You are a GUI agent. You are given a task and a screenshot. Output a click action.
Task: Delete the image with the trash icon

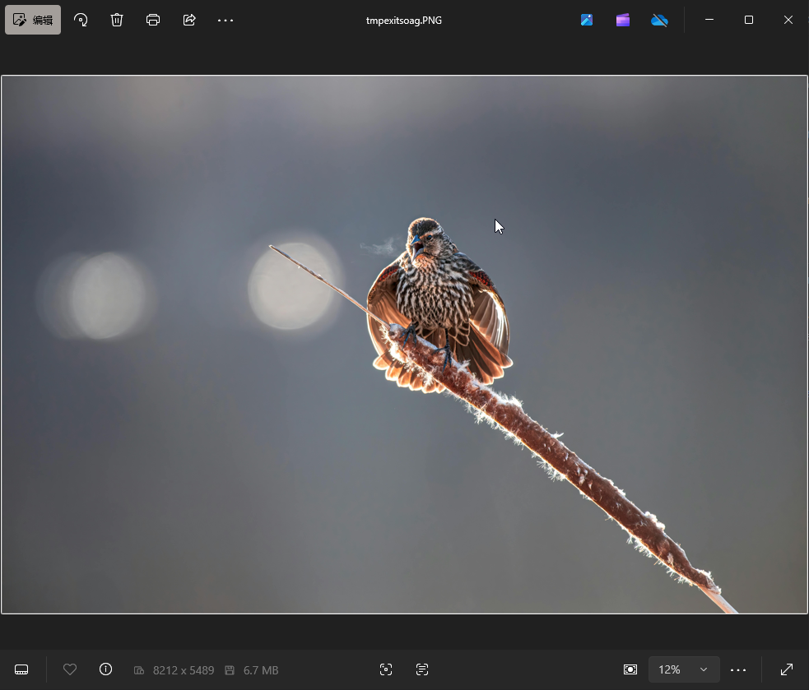[x=117, y=20]
